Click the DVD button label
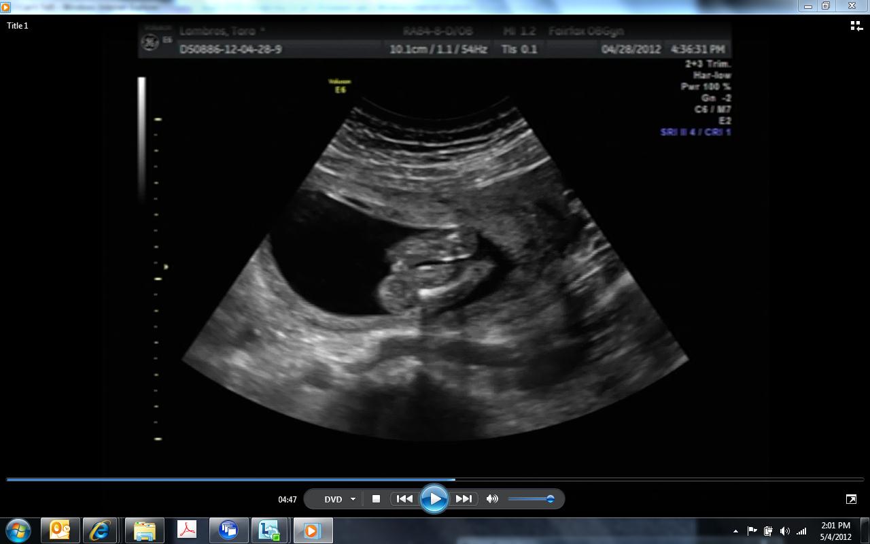870x544 pixels. coord(333,499)
